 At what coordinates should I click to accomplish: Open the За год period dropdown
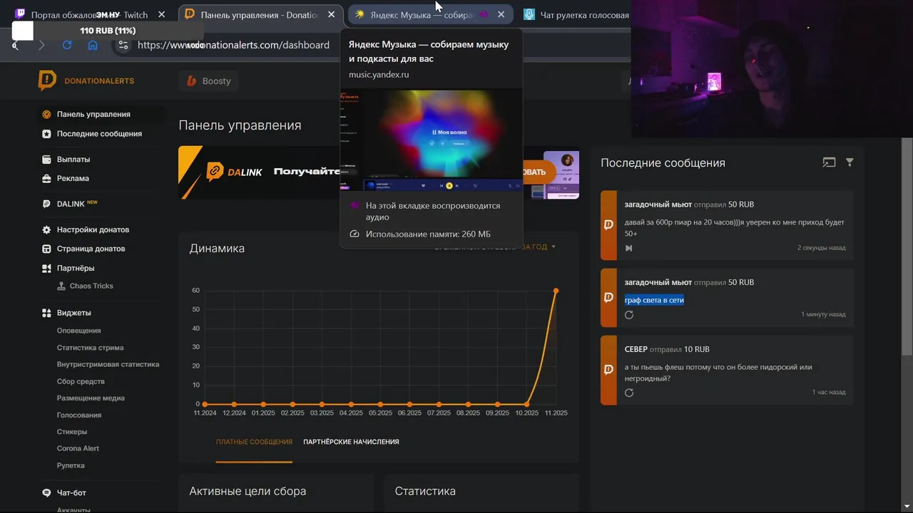(539, 247)
